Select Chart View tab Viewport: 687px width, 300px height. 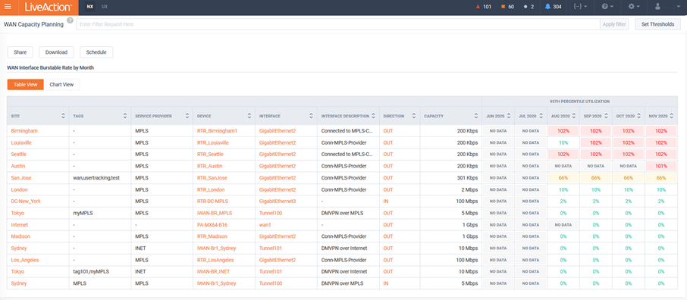coord(61,85)
